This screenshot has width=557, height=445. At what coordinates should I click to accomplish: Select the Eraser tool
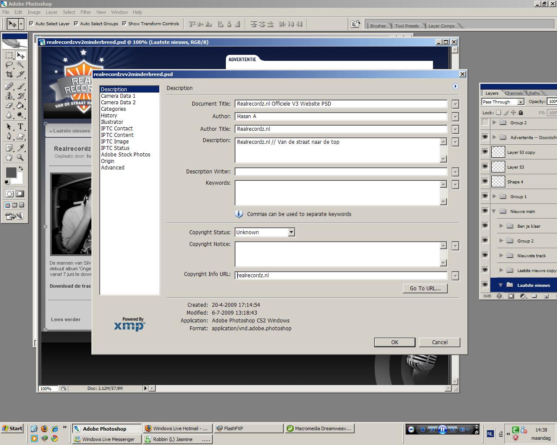[x=9, y=105]
